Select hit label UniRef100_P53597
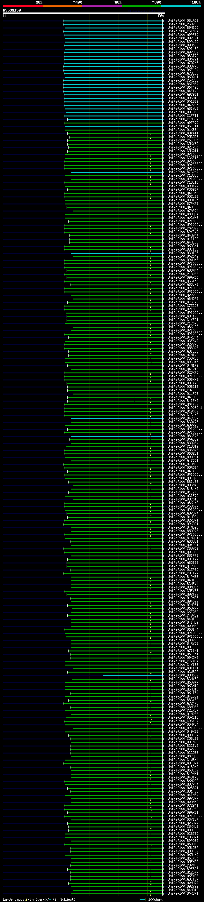The width and height of the screenshot is (204, 902). point(183,506)
